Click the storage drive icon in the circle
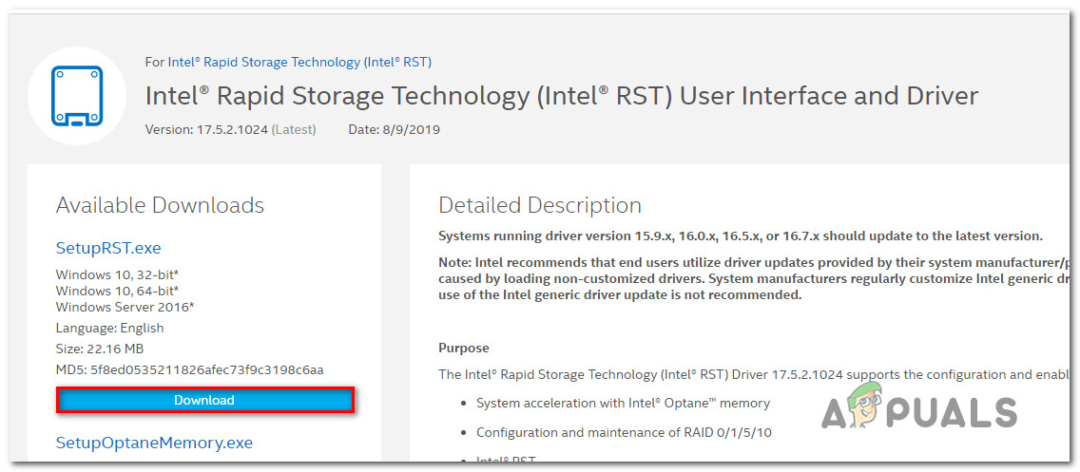Viewport: 1080px width, 472px height. [73, 94]
